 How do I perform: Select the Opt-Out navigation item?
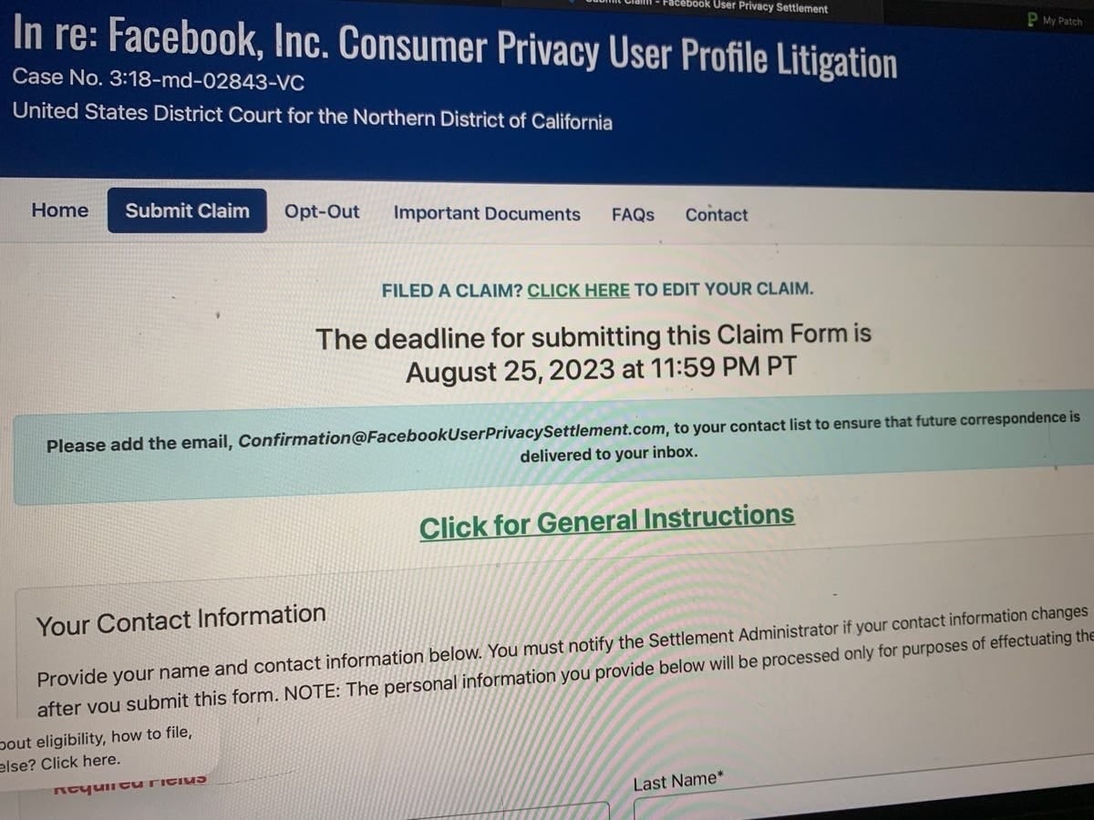pyautogui.click(x=321, y=211)
